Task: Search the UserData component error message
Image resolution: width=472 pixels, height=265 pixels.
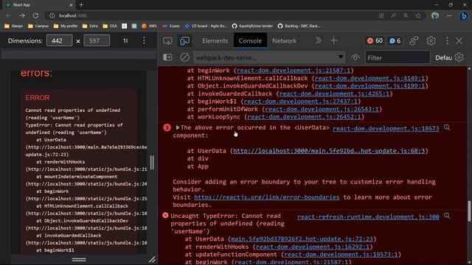Action: (x=447, y=127)
